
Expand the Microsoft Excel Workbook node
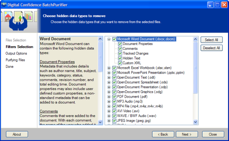click(109, 68)
